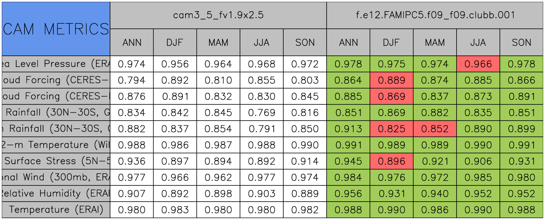This screenshot has height=220, width=545.
Task: Click the red 0.852 MAM cell
Action: coord(435,129)
